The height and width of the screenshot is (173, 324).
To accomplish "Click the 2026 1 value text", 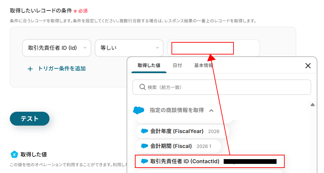I will pyautogui.click(x=204, y=146).
